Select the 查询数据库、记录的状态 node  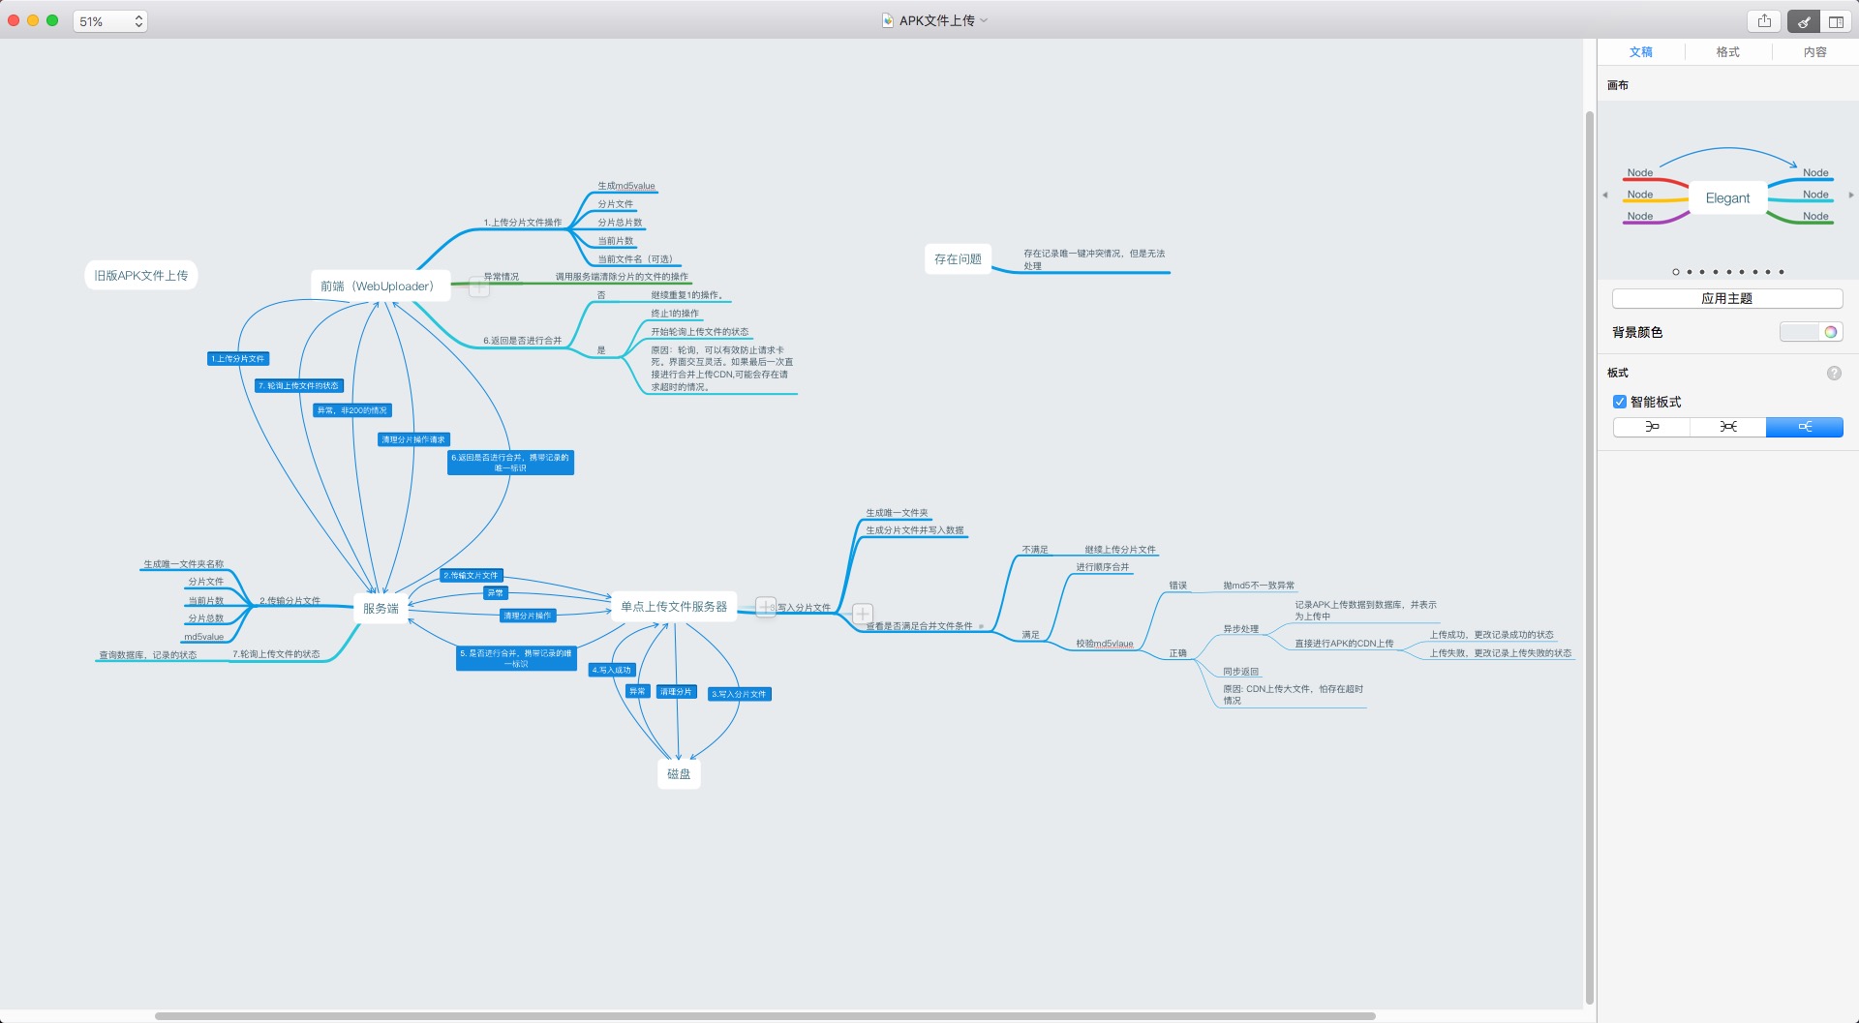tap(147, 655)
